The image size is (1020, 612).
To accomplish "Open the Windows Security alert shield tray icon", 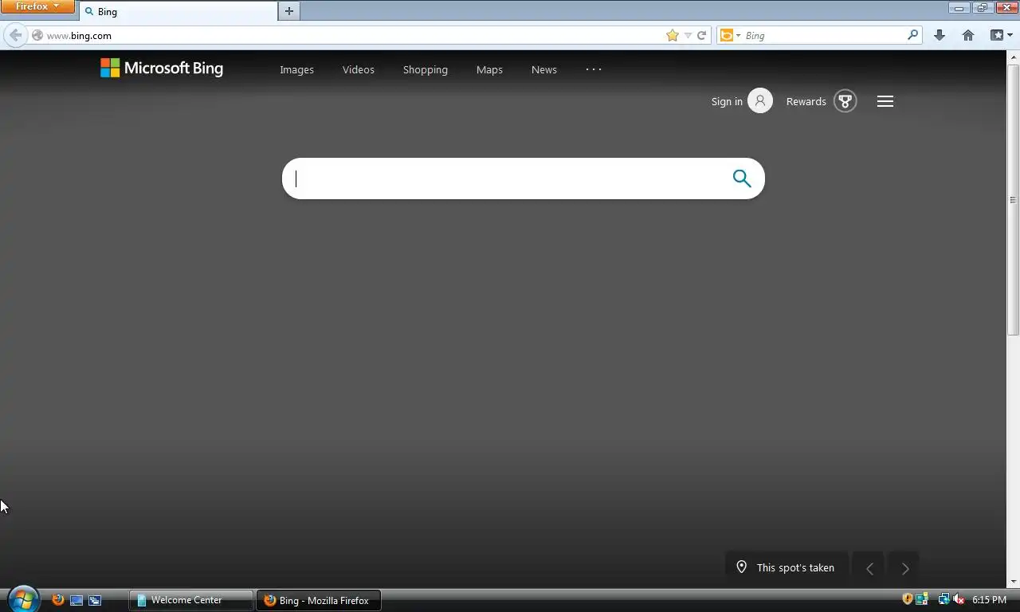I will pyautogui.click(x=908, y=599).
